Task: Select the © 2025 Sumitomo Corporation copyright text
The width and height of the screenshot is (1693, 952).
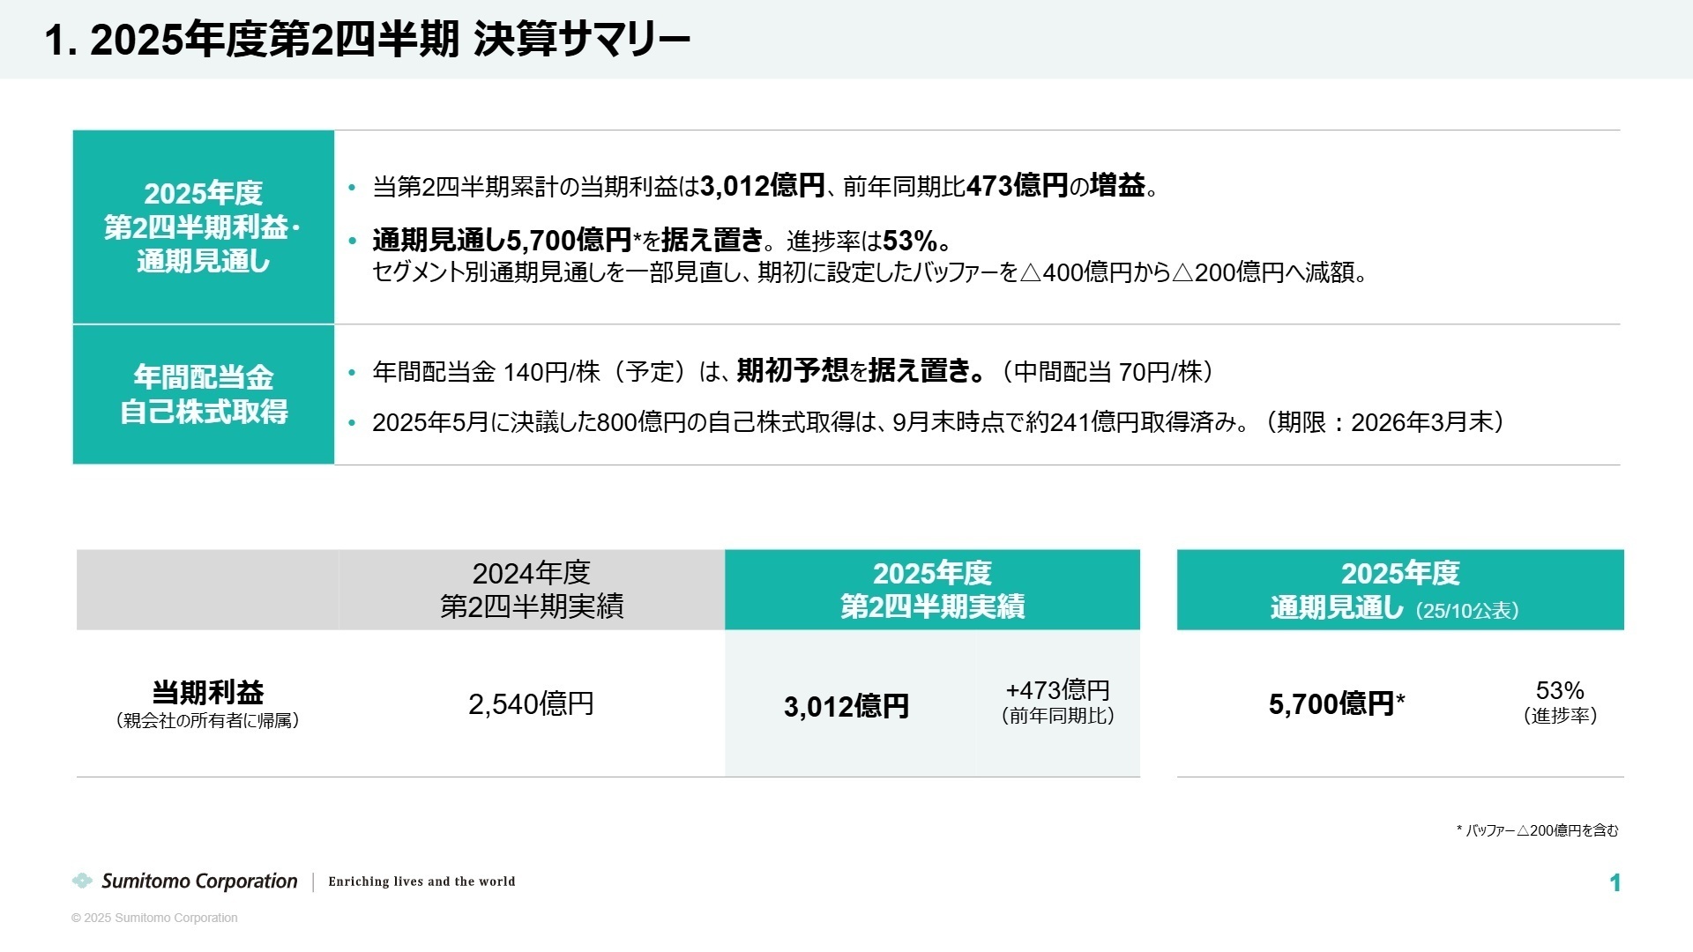Action: coord(154,918)
